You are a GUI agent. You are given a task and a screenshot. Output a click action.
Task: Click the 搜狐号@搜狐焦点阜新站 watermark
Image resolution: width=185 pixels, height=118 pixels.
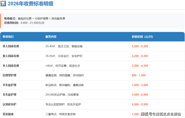161,114
